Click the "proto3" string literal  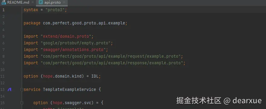click(x=55, y=10)
